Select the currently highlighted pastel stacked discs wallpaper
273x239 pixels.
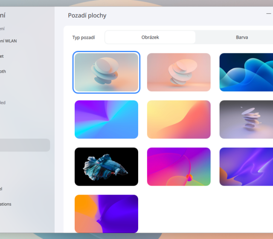click(106, 72)
